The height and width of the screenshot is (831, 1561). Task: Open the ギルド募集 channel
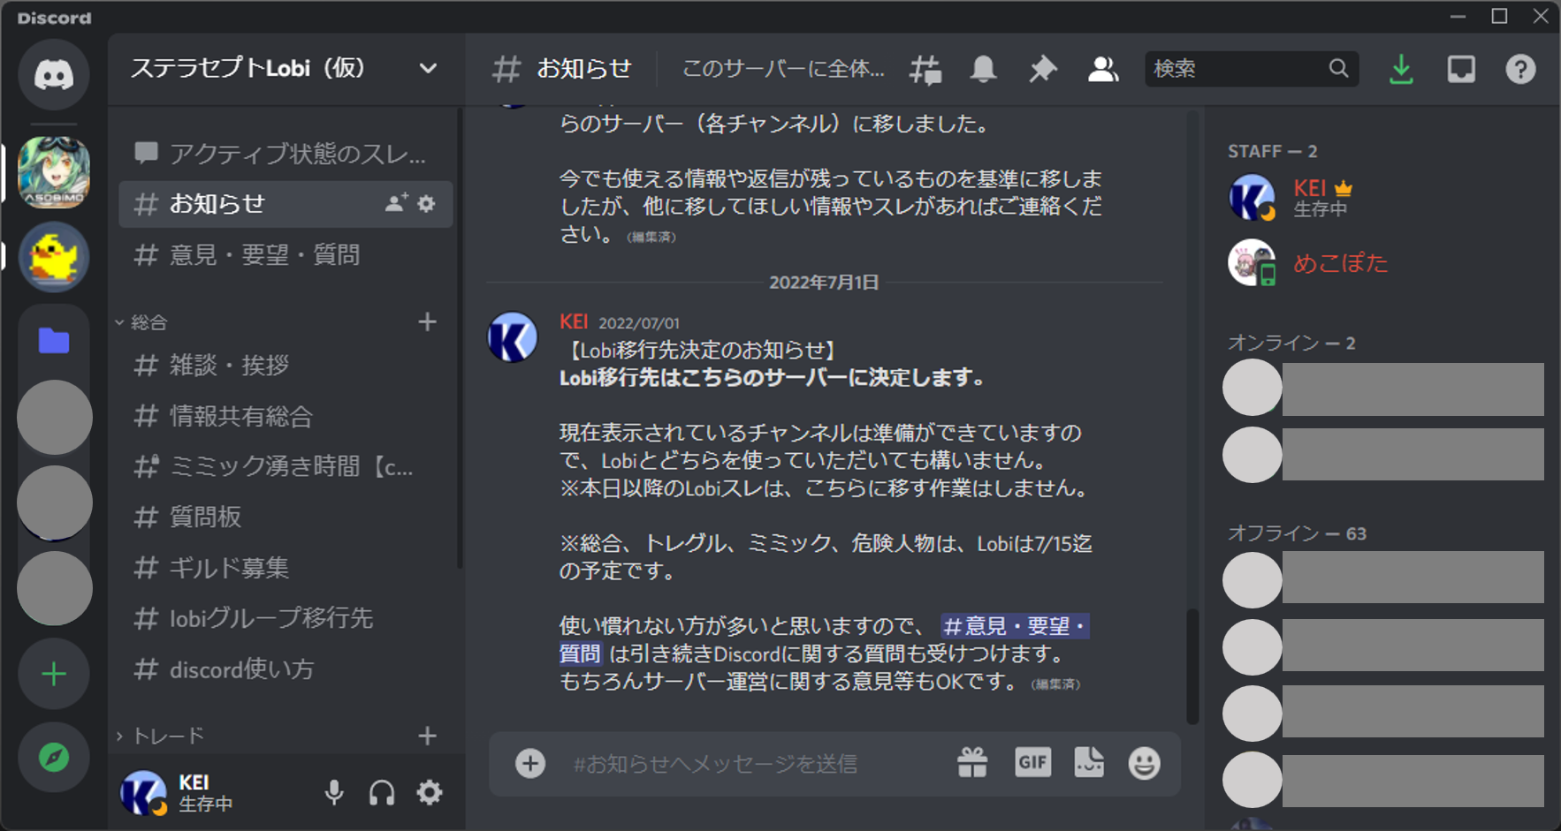(286, 568)
